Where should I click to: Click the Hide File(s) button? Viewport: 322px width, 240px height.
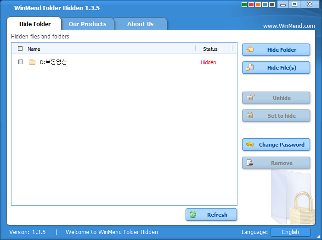276,68
